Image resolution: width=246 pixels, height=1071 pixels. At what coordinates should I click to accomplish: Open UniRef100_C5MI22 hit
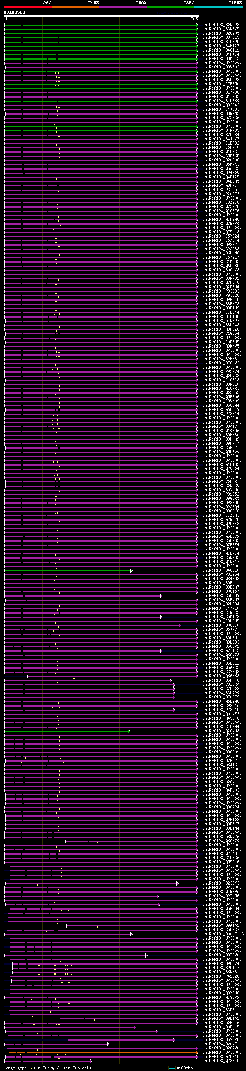[x=221, y=617]
